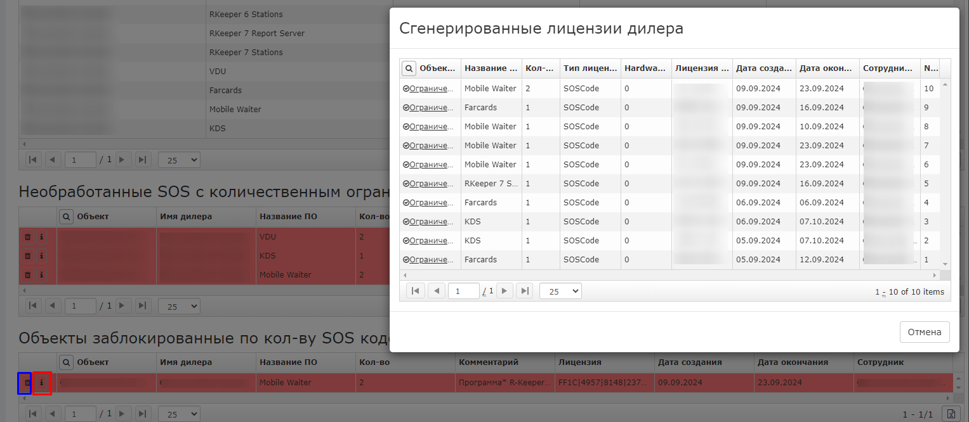
Task: Open page size dropdown under unprocessed SOS table
Action: [x=178, y=306]
